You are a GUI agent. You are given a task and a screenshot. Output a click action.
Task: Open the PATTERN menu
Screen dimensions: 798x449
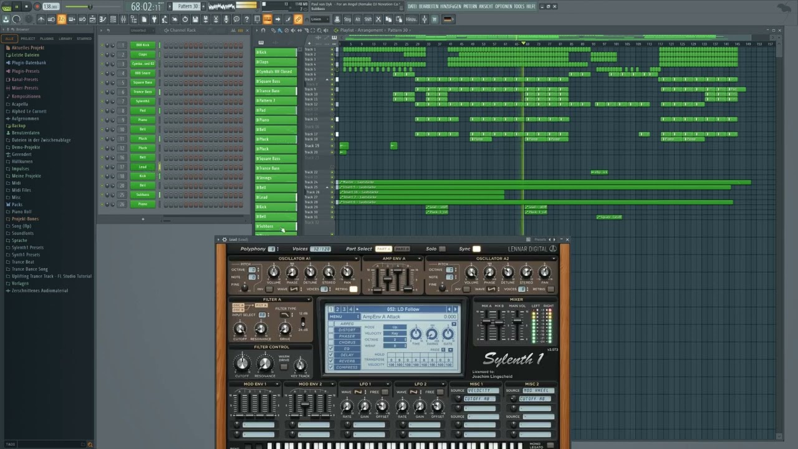[470, 6]
